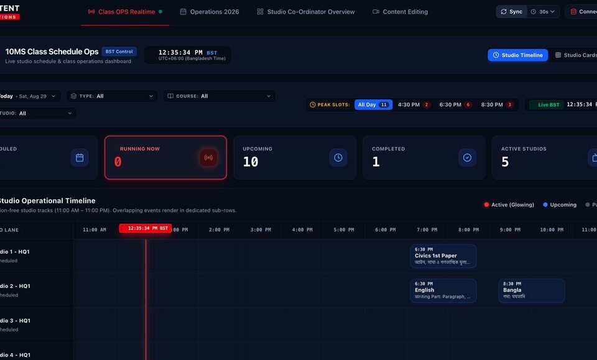Filter by the 8:30 PM peak slot

coord(497,104)
